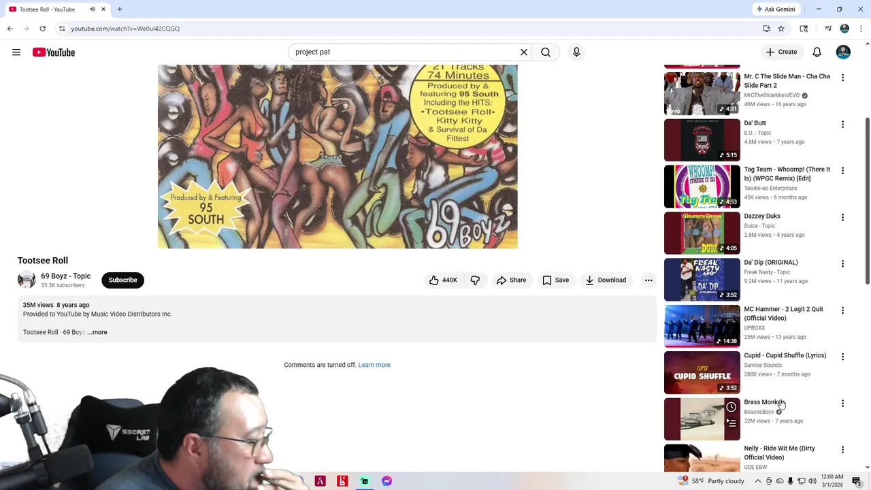Click the browser address bar URL

(x=125, y=29)
